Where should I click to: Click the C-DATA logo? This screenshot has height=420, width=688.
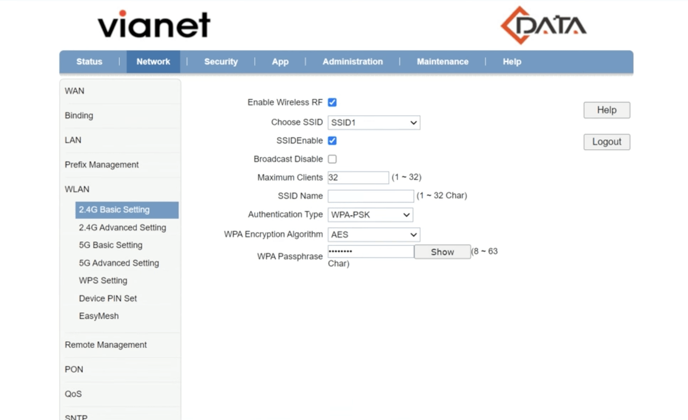tap(544, 25)
